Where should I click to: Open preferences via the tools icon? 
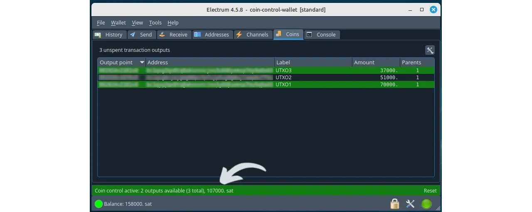pos(410,204)
